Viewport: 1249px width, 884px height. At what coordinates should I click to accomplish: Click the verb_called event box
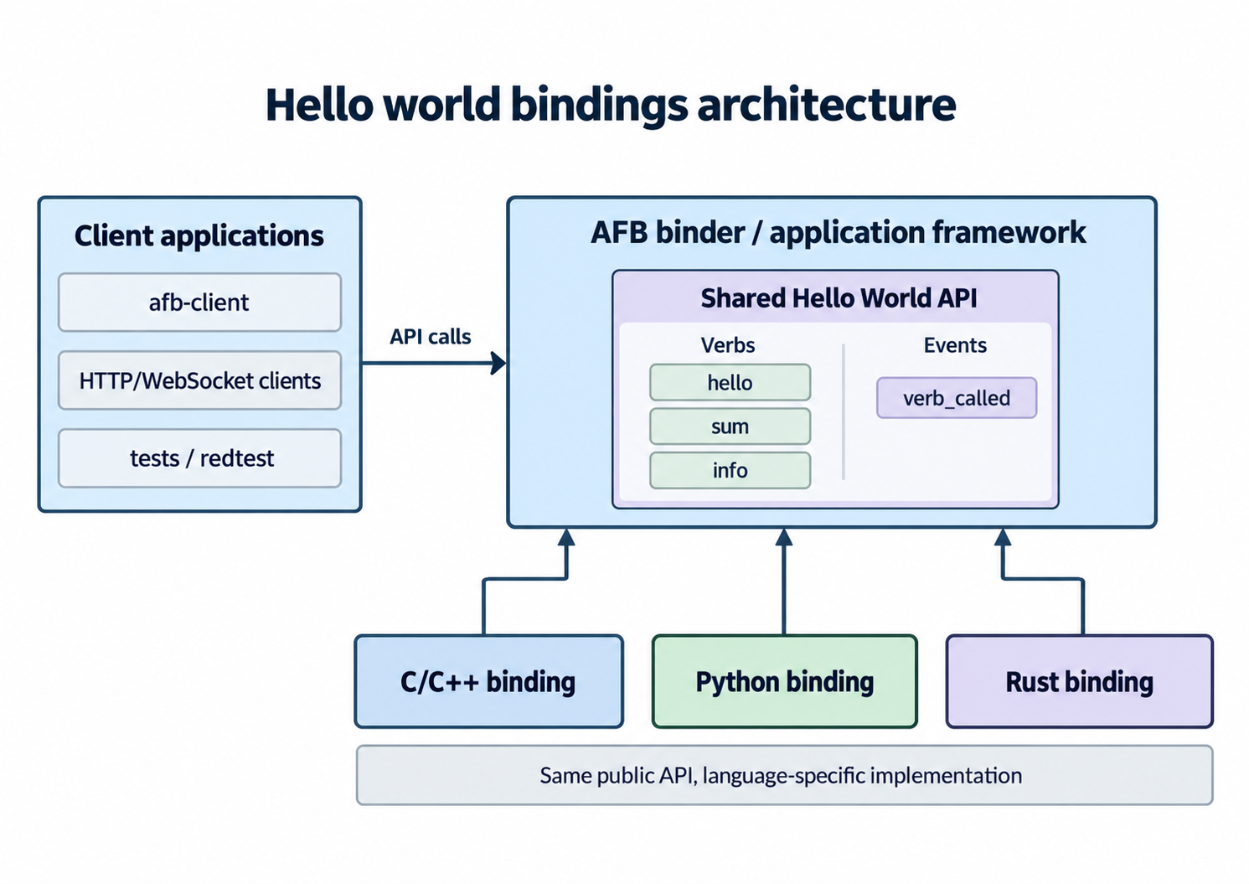click(x=957, y=398)
